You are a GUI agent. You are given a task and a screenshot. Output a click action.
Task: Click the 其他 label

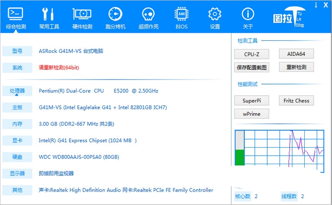[x=17, y=190]
